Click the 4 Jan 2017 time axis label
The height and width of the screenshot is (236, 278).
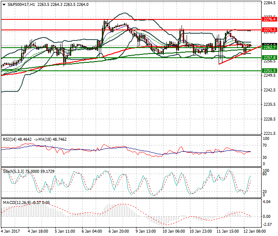11,231
